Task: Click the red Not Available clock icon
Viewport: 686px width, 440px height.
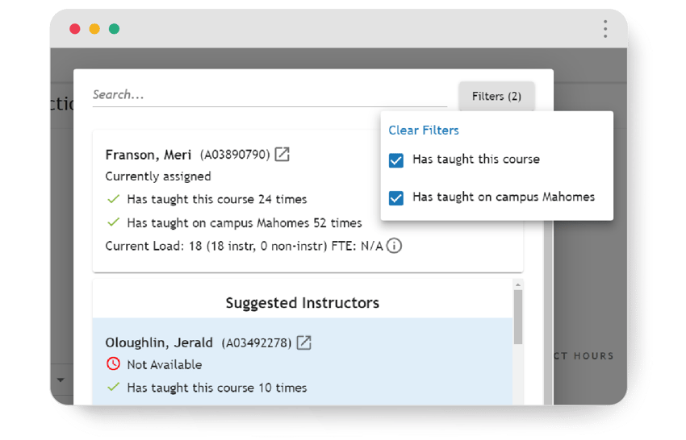Action: click(113, 364)
